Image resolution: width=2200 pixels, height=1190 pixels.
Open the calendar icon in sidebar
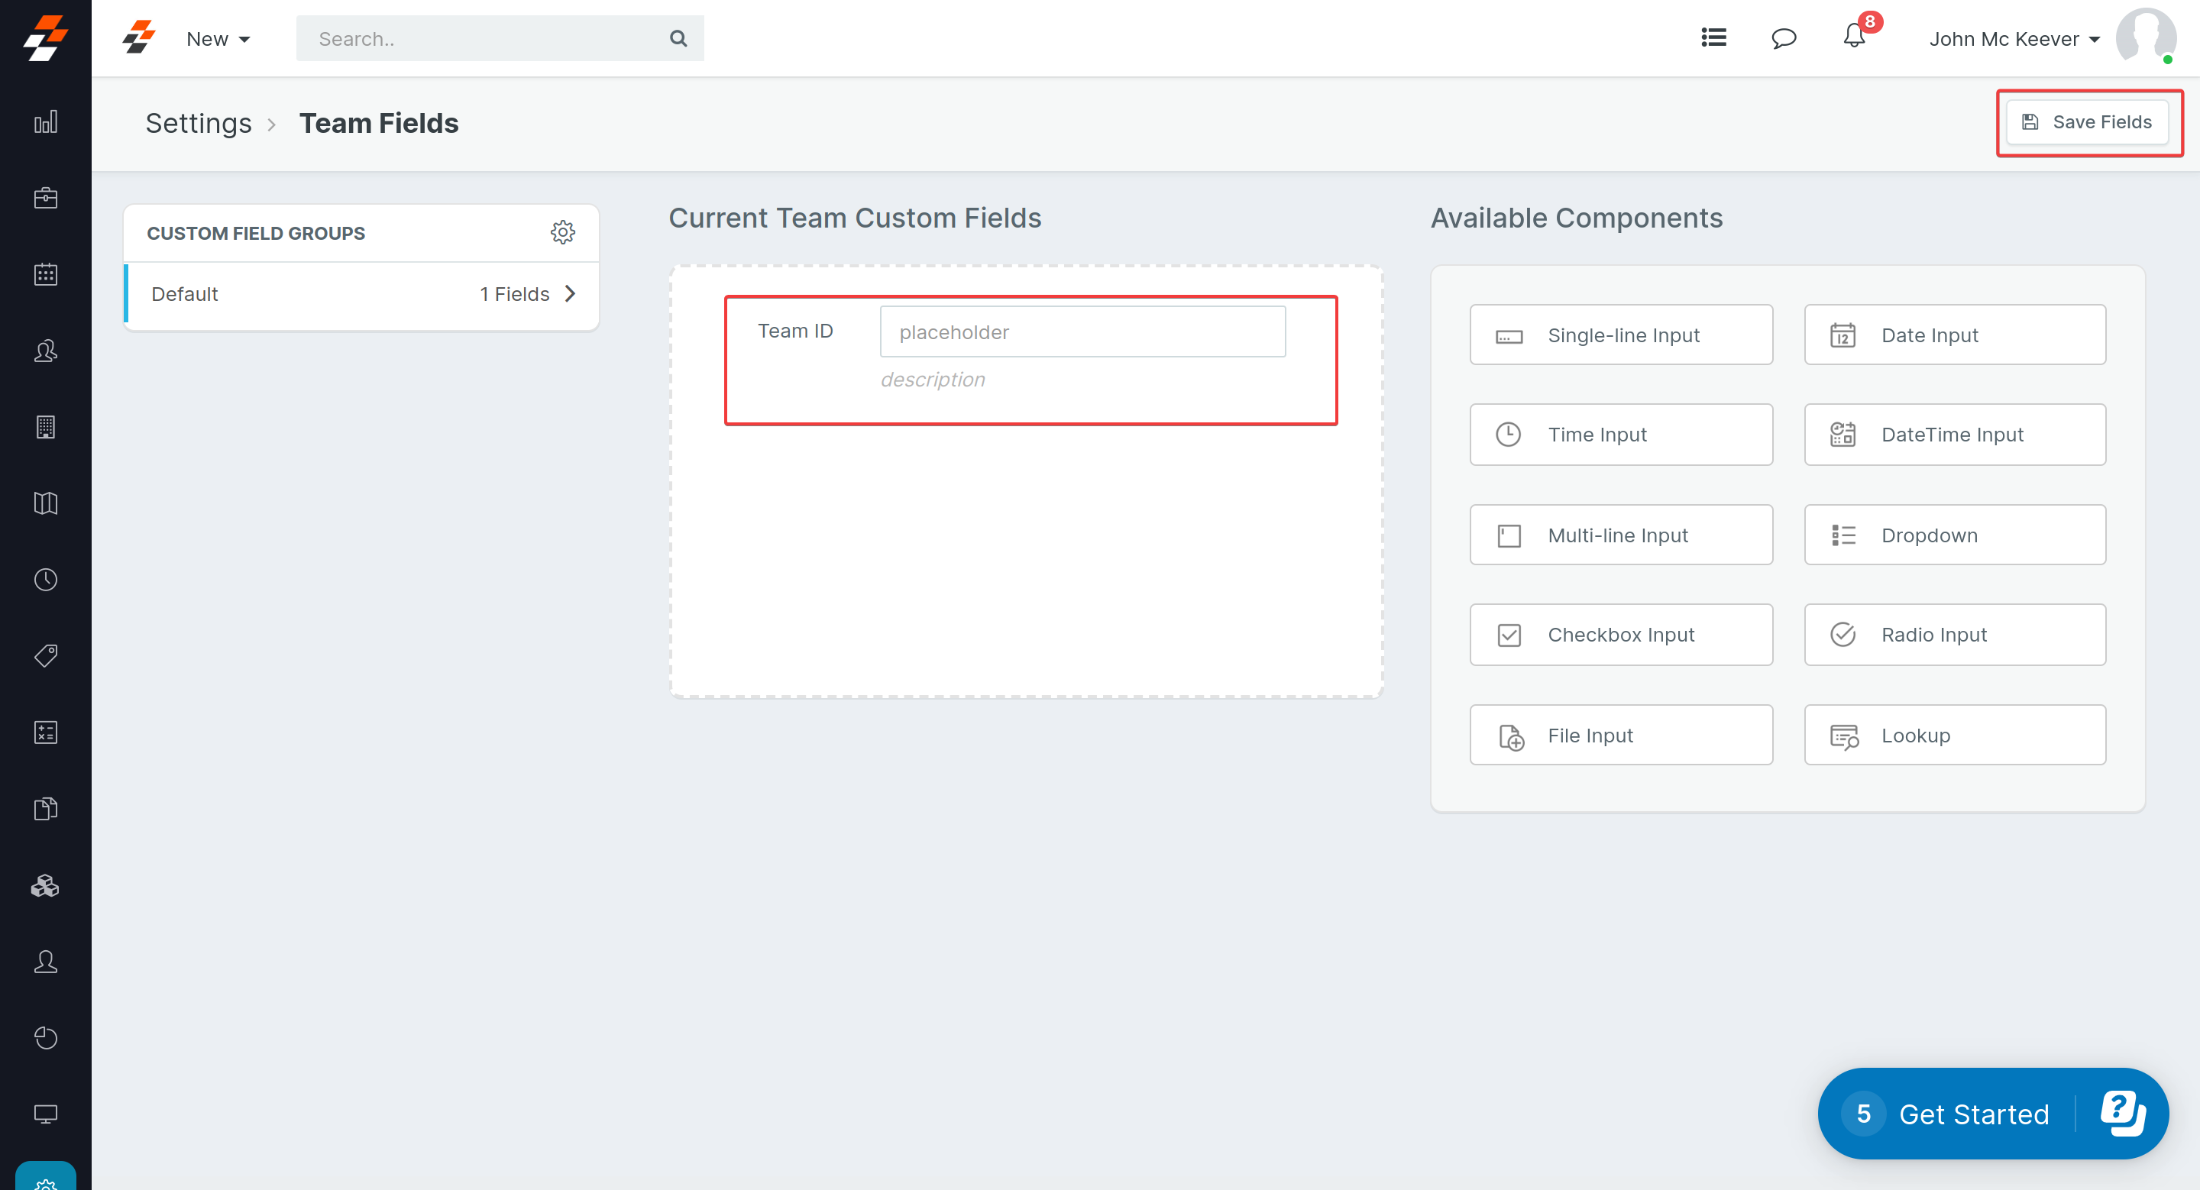pyautogui.click(x=45, y=274)
